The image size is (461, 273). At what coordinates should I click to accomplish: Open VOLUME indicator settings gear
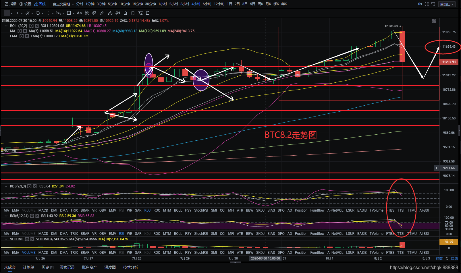(27, 239)
